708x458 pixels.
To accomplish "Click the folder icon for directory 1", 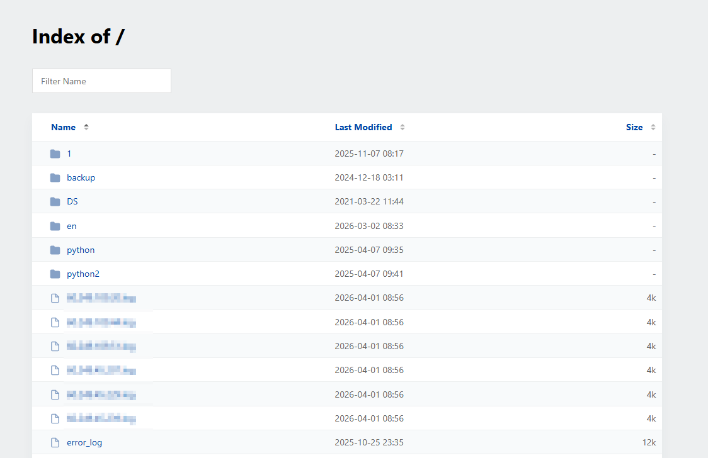I will (x=55, y=154).
